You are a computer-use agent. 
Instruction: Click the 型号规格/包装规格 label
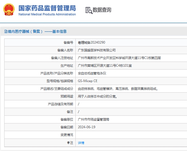60,81
